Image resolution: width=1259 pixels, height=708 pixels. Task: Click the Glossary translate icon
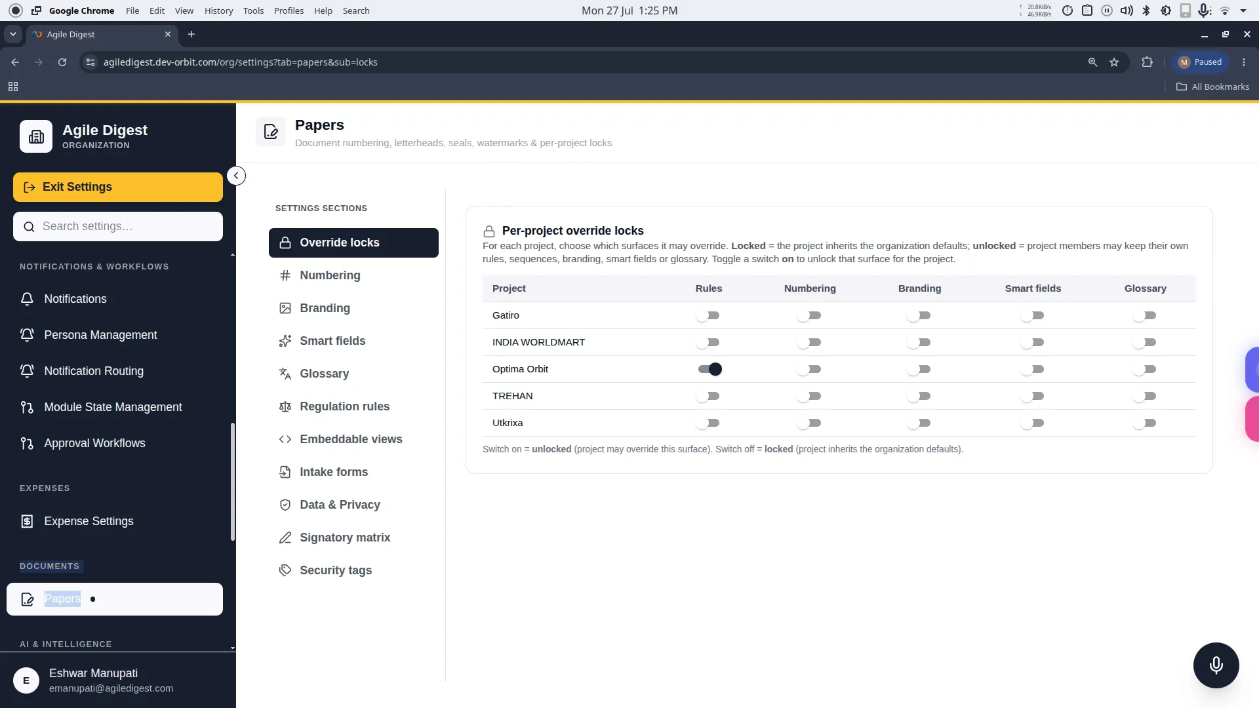[x=285, y=374]
